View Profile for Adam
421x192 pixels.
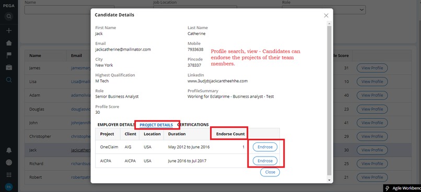(x=372, y=95)
